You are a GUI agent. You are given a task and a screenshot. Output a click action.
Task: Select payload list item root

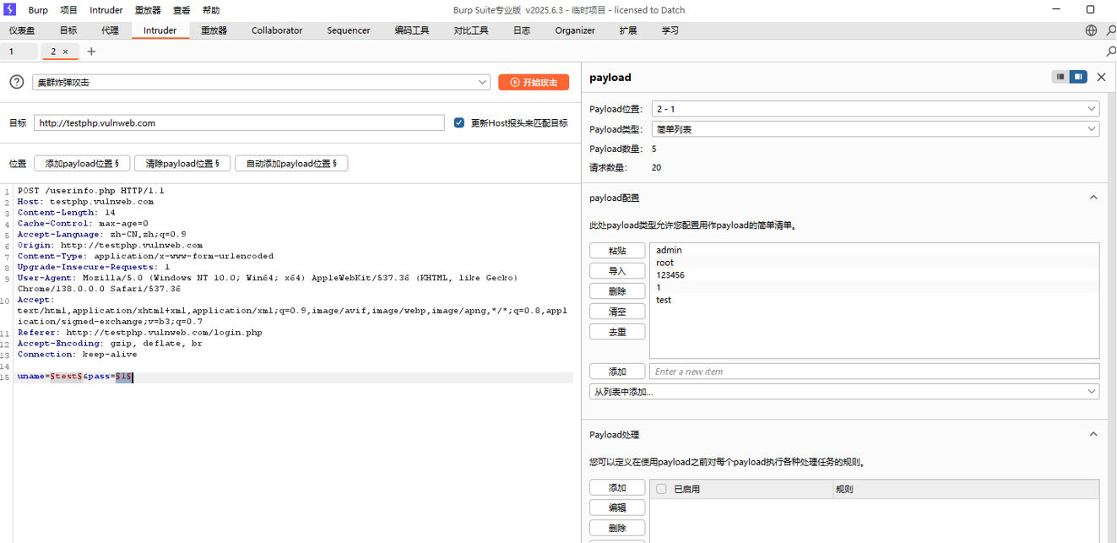(874, 263)
